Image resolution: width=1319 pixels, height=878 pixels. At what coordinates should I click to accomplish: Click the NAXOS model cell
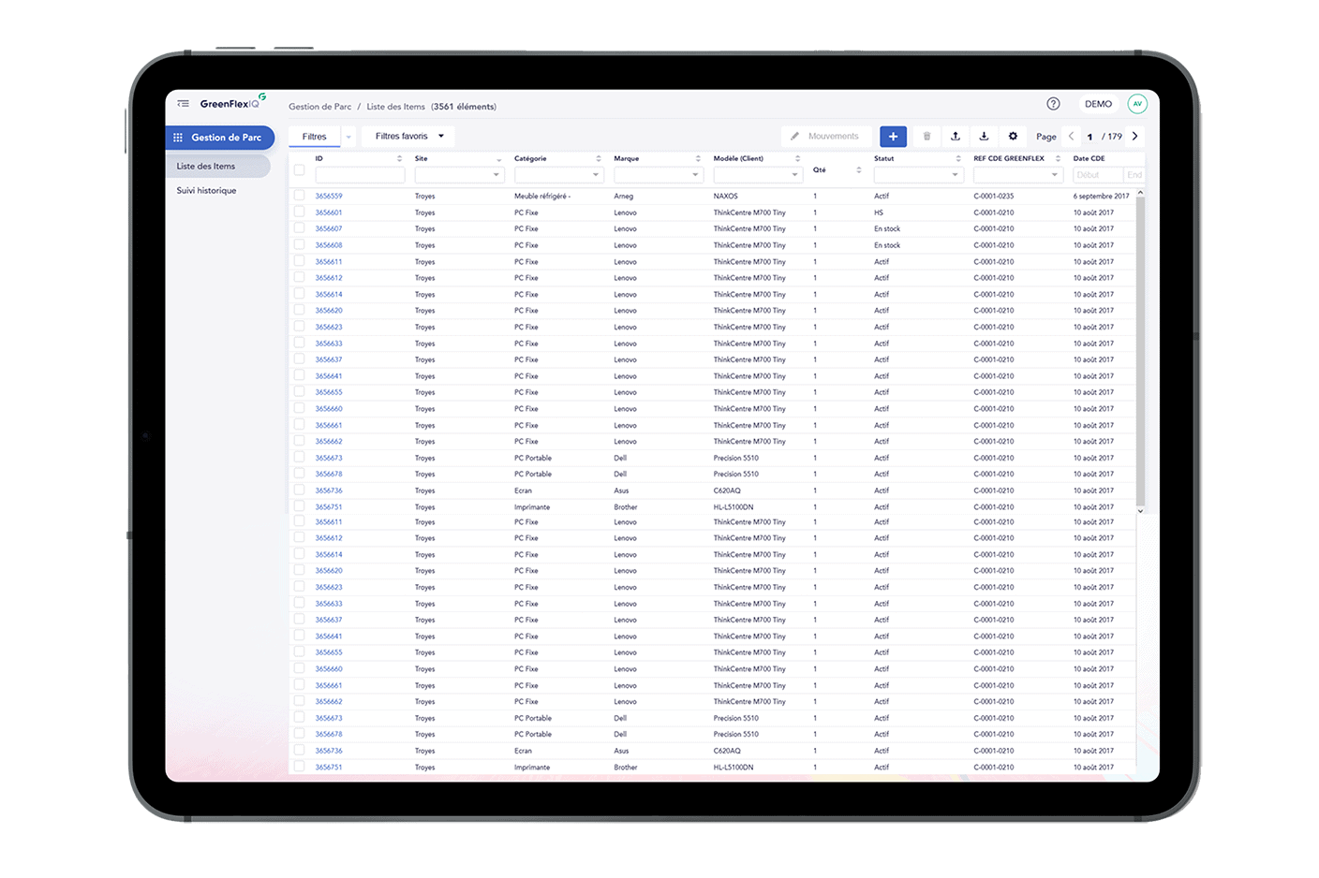(x=726, y=197)
